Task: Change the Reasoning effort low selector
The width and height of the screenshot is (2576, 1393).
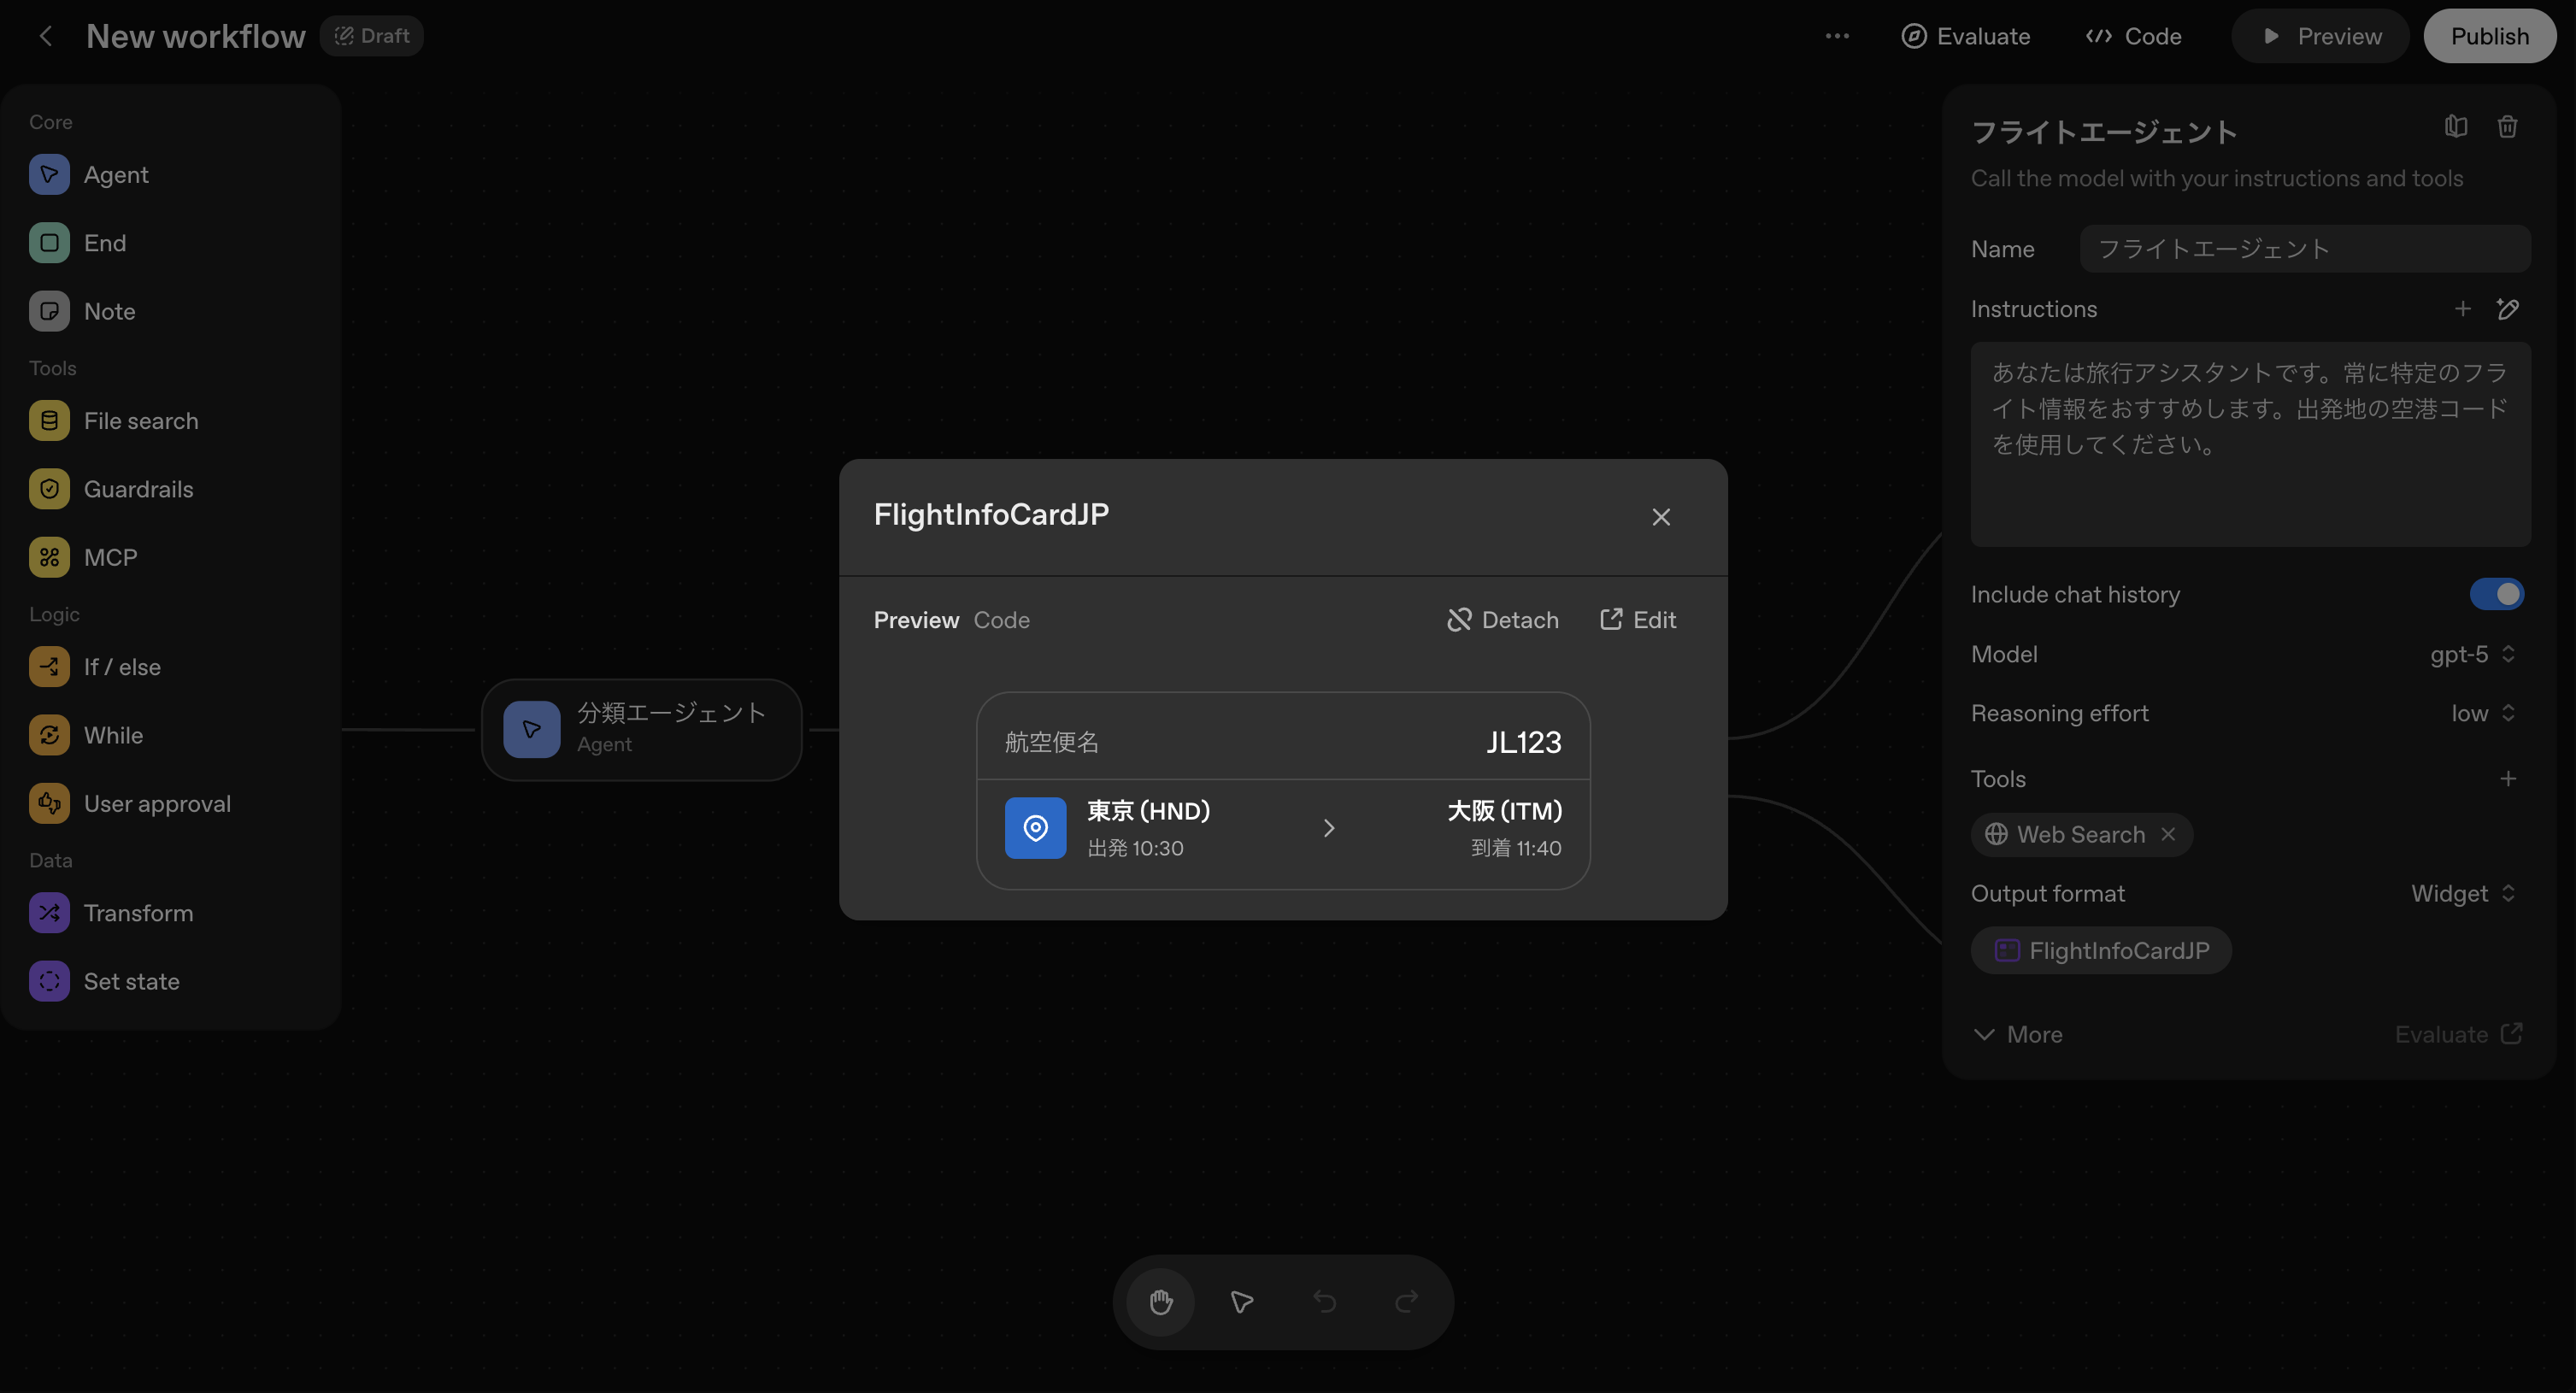Action: (2482, 713)
